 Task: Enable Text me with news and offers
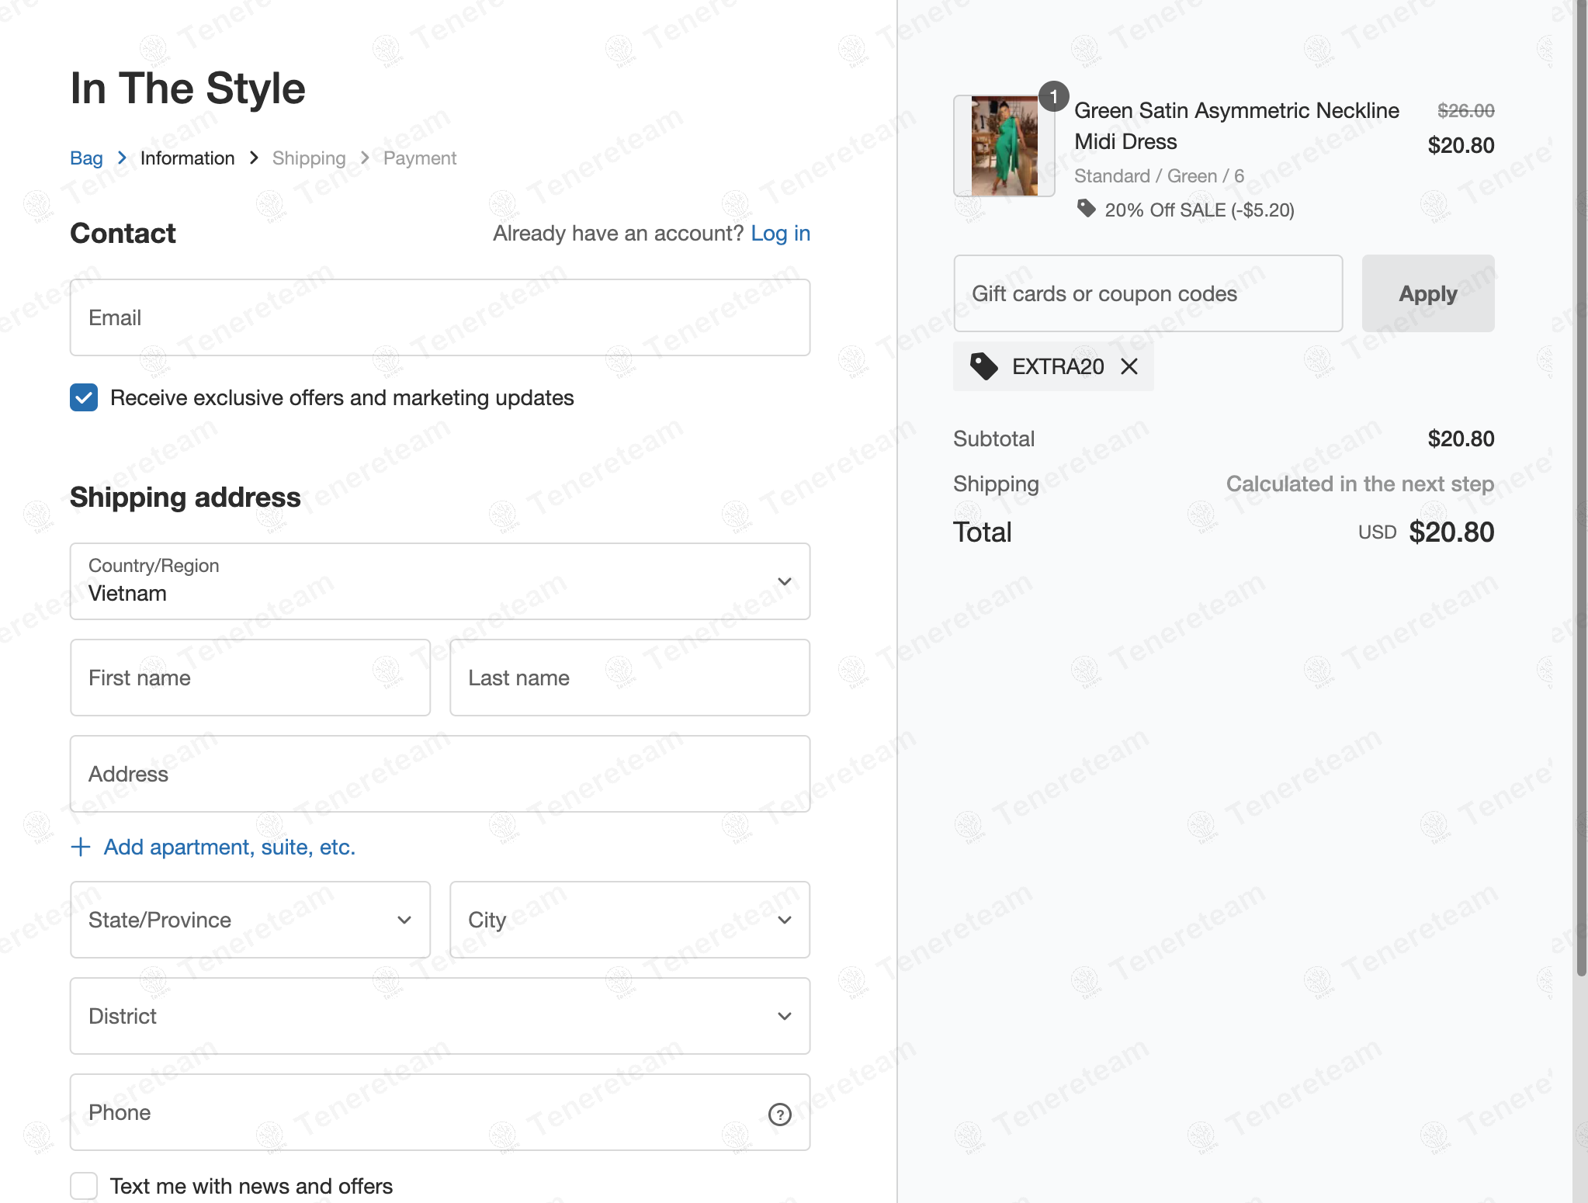point(84,1186)
